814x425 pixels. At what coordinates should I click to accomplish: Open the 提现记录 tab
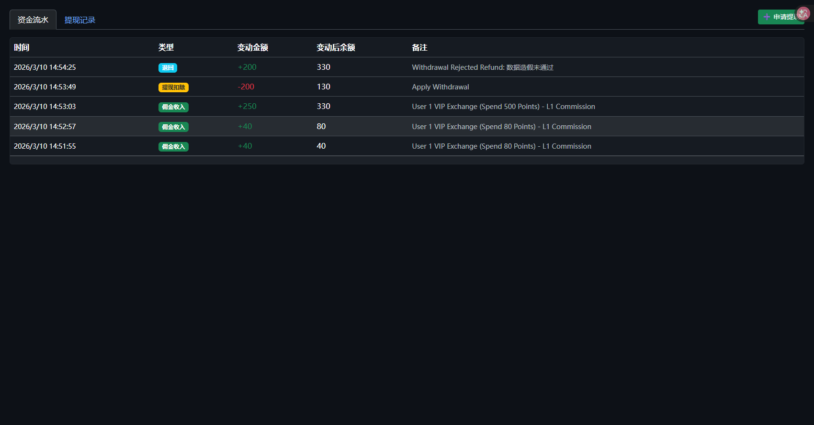tap(80, 20)
